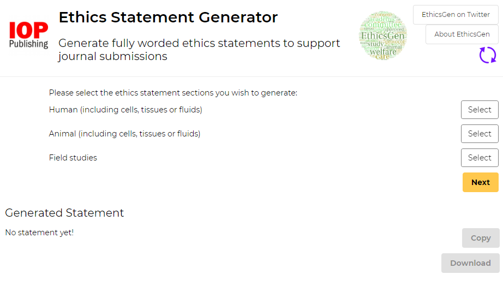Open the EthicsGen on Twitter link
503x286 pixels.
tap(456, 15)
